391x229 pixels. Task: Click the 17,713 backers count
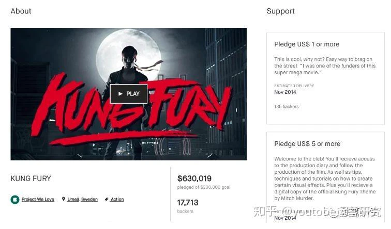[x=188, y=203]
